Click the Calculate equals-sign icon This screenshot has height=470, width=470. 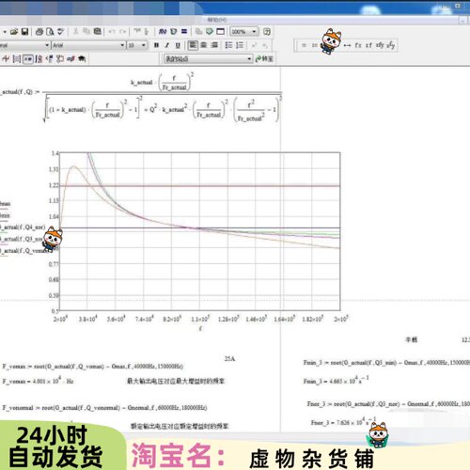coord(184,32)
